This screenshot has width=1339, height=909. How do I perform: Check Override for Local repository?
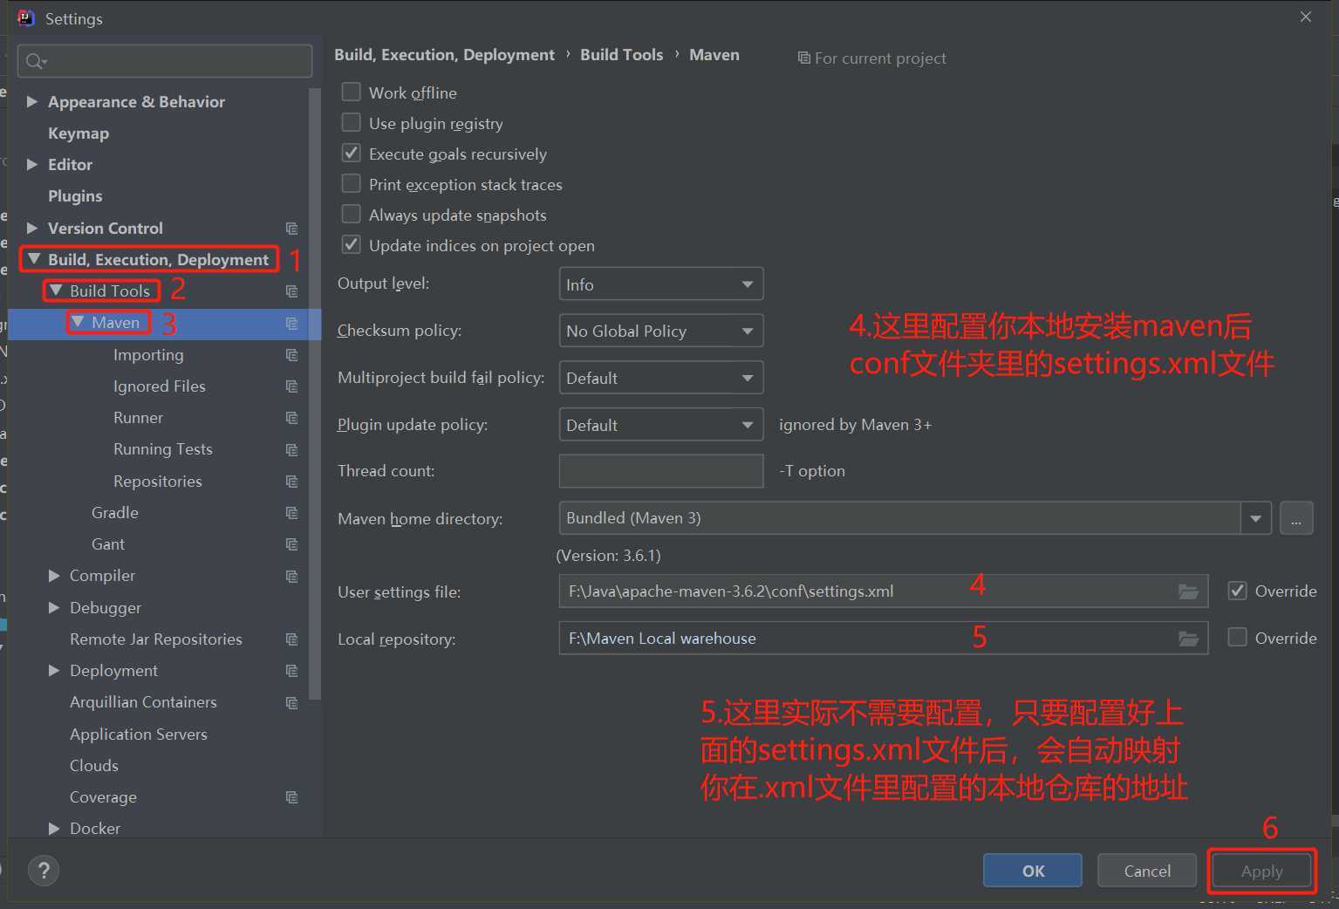pyautogui.click(x=1237, y=638)
